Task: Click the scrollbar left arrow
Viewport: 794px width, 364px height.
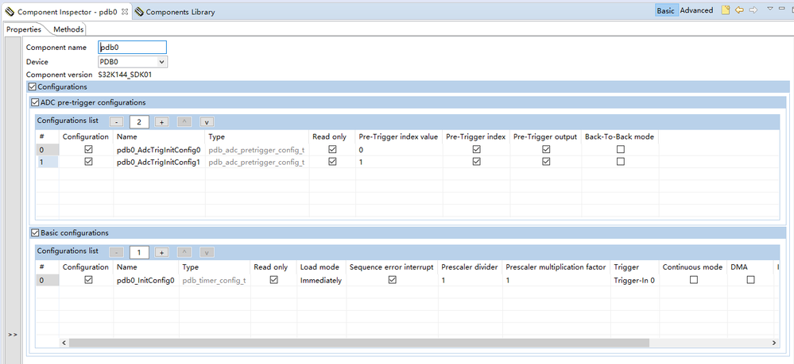Action: coord(64,343)
